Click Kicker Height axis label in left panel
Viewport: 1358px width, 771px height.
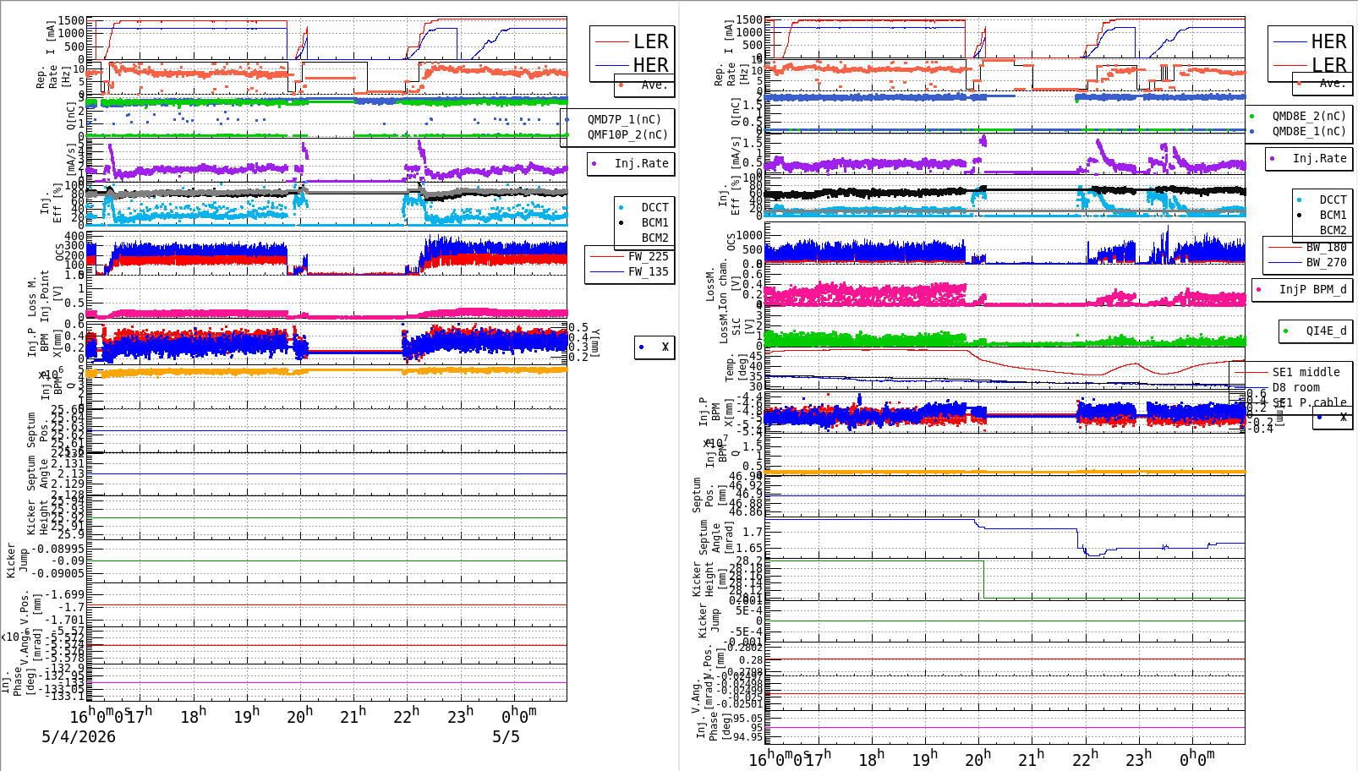(37, 517)
